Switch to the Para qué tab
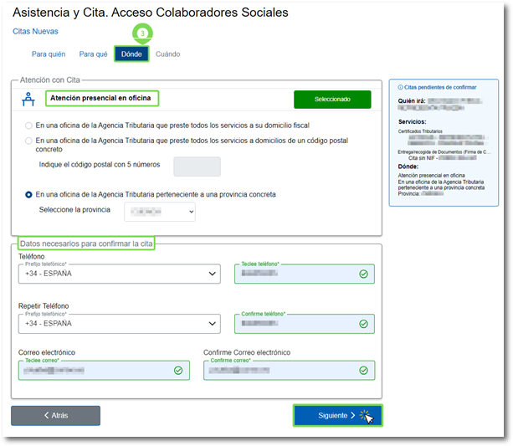The height and width of the screenshot is (446, 513). coord(93,54)
